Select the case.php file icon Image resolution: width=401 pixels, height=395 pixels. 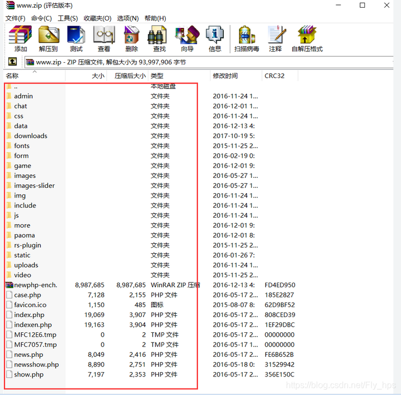point(9,295)
